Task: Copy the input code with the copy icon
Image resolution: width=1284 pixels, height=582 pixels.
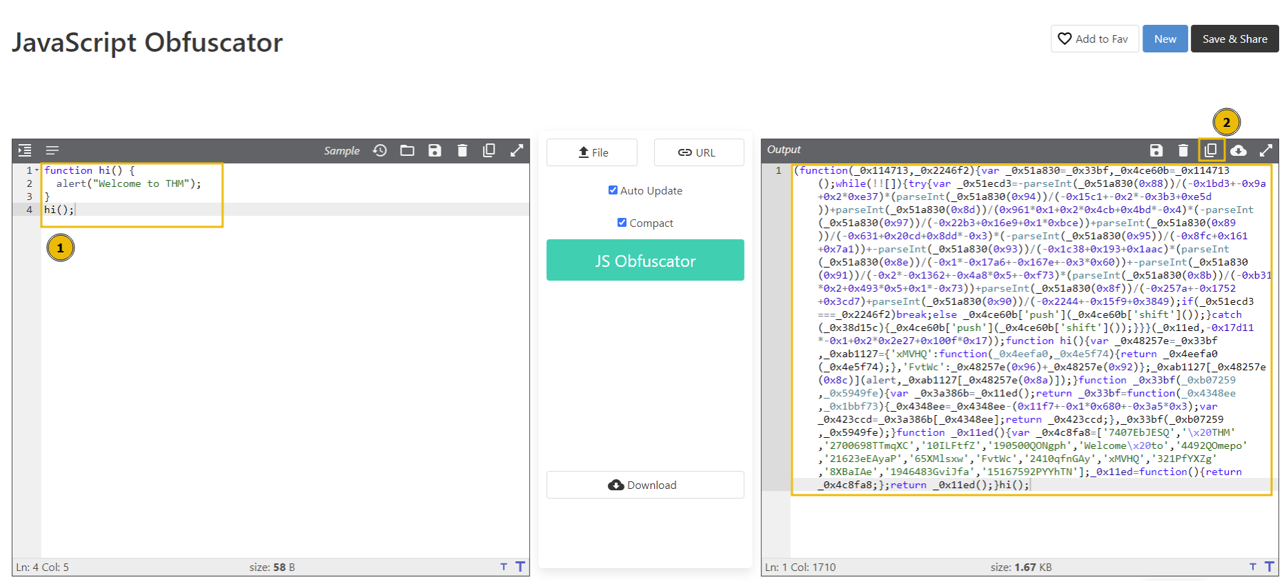Action: [x=489, y=150]
